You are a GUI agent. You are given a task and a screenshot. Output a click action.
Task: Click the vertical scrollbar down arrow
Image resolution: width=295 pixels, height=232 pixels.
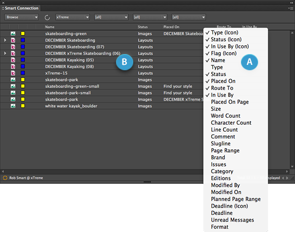(292, 167)
